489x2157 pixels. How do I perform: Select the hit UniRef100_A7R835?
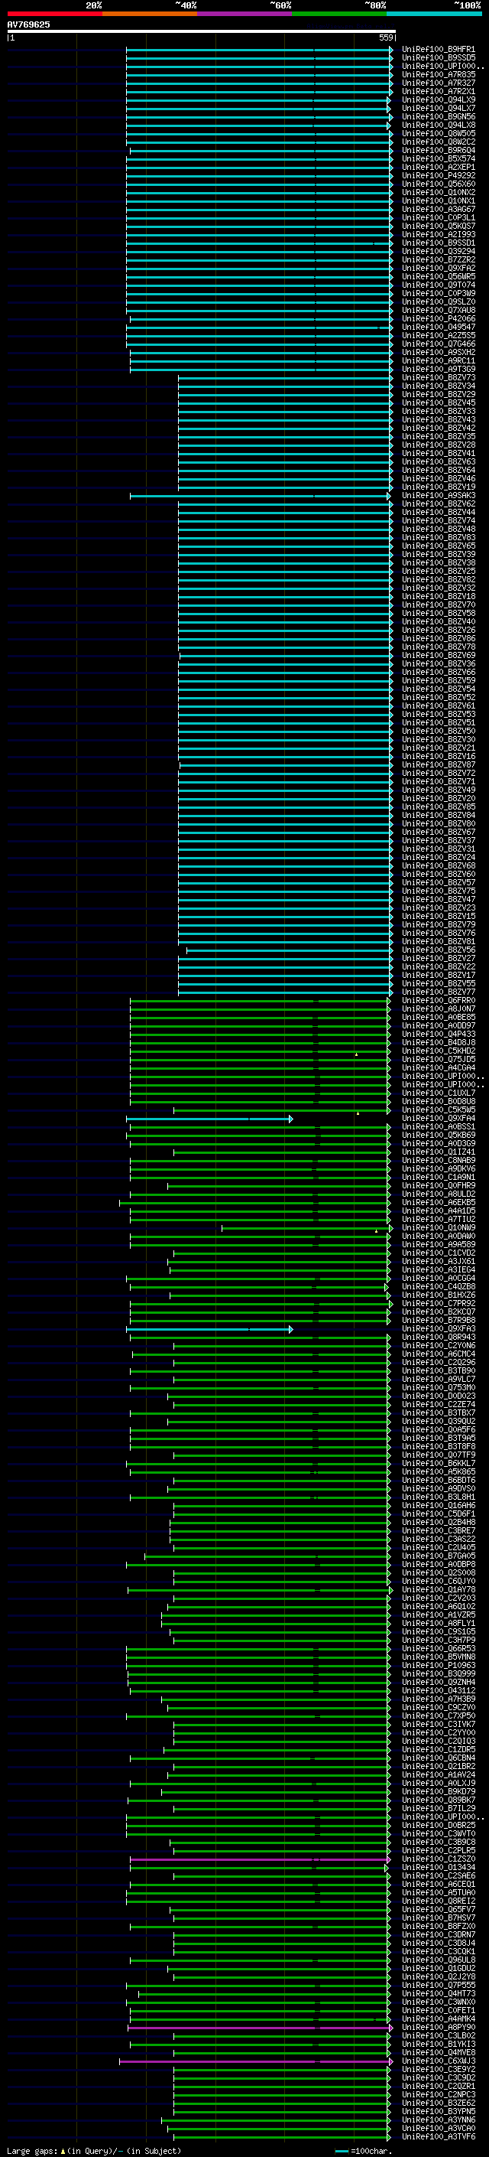pos(438,74)
